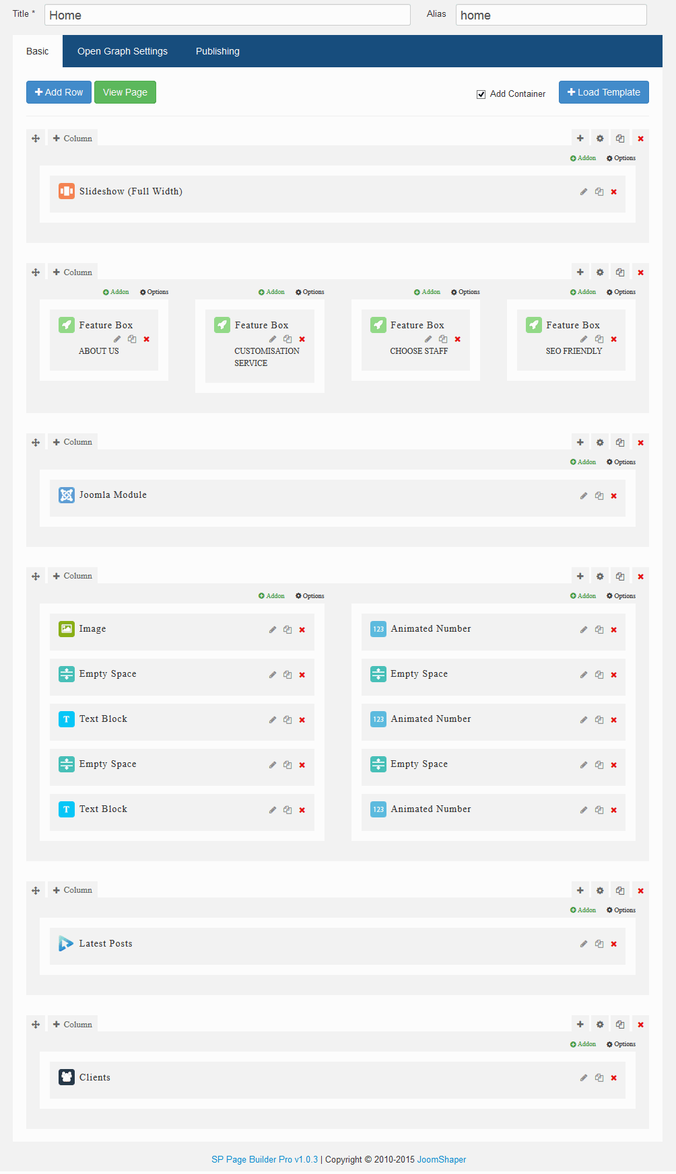Add Column to the Clients row
676x1174 pixels.
click(x=73, y=1025)
